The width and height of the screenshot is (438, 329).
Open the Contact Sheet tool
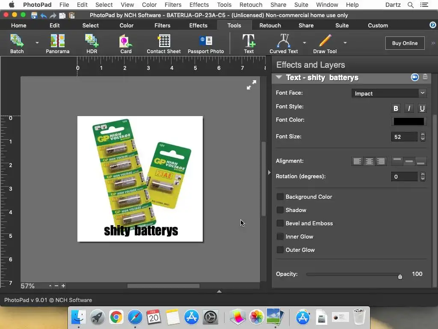click(164, 44)
